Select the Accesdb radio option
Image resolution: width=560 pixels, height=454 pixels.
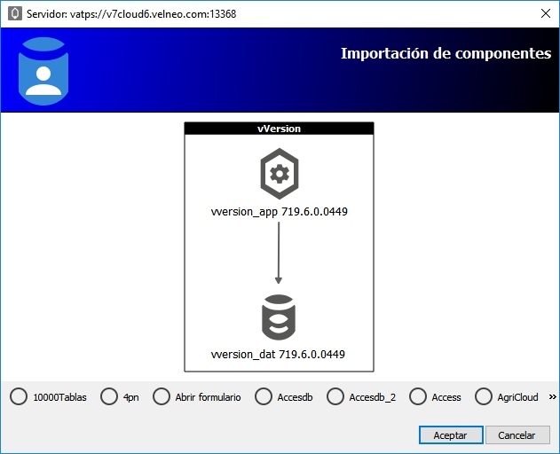(264, 397)
